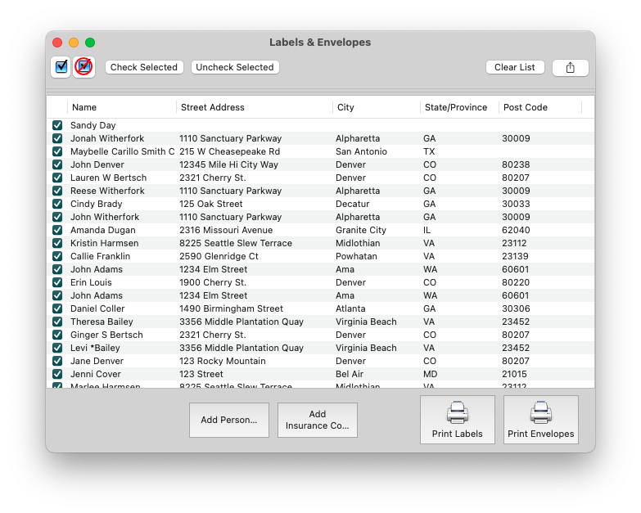Click the Uncheck Selected button
Image resolution: width=641 pixels, height=513 pixels.
tap(235, 67)
